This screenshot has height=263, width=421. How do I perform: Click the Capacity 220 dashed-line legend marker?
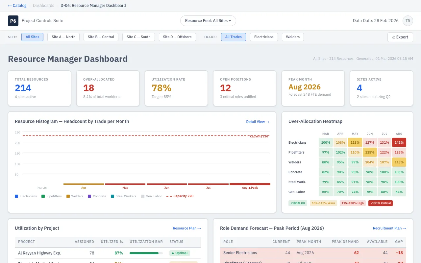(x=169, y=196)
